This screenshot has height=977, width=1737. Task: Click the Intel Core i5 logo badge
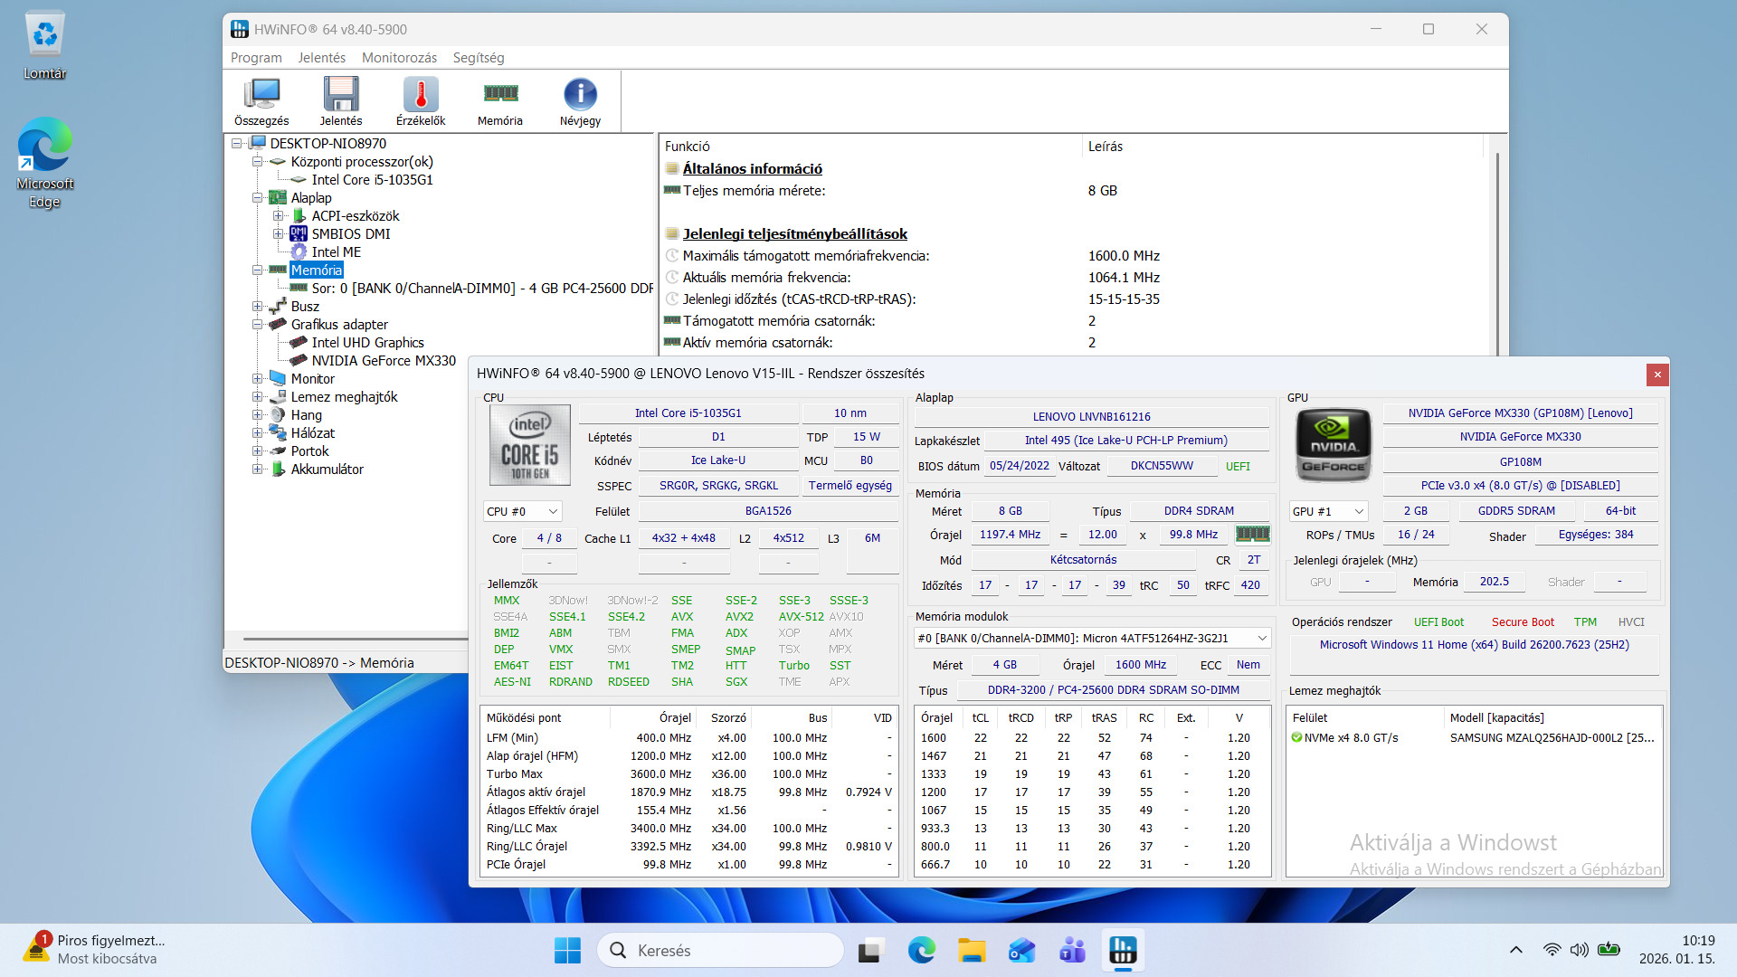(530, 445)
